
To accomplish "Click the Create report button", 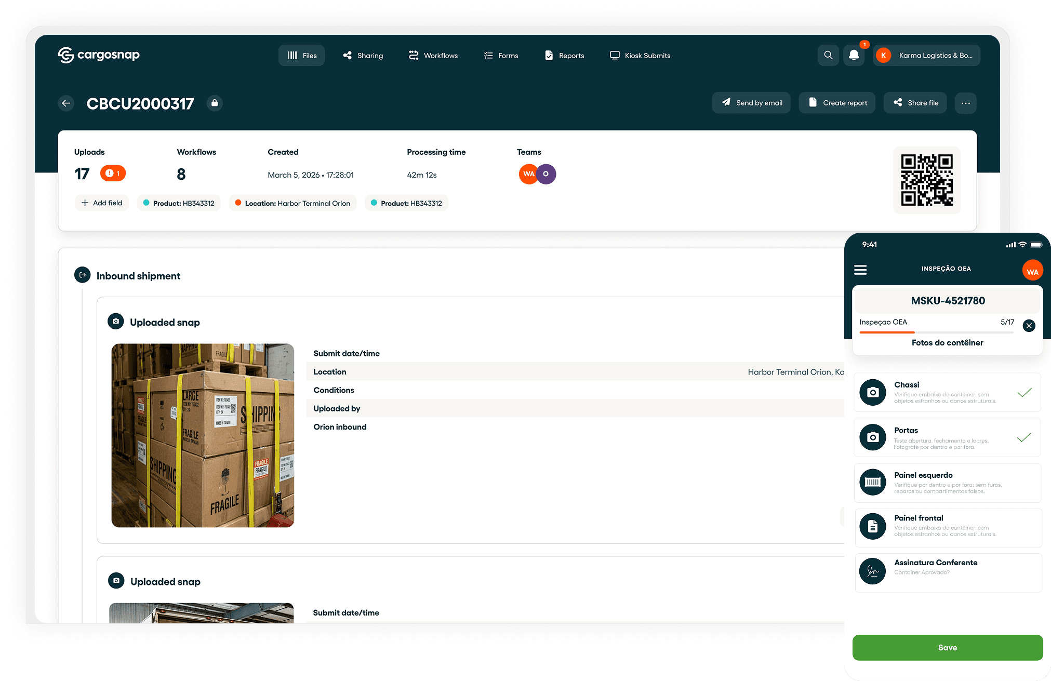I will tap(837, 103).
